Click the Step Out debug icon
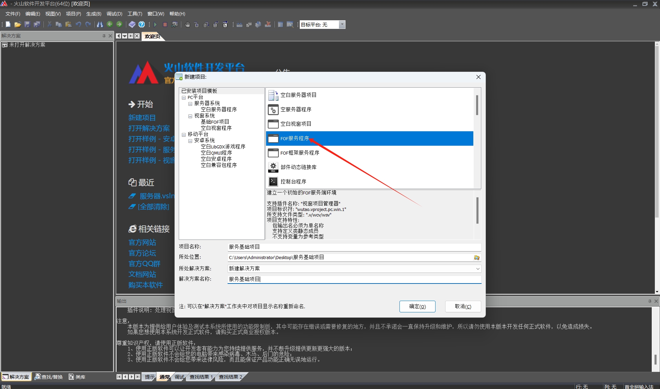The image size is (660, 389). [216, 24]
